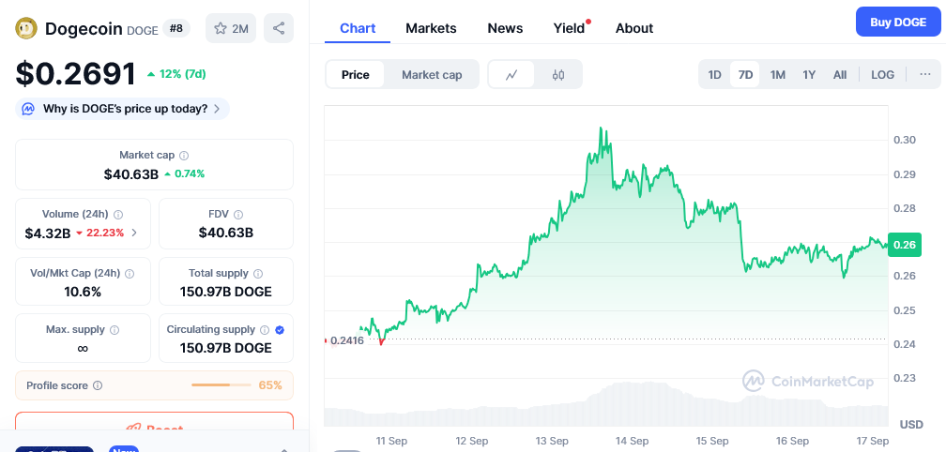The height and width of the screenshot is (452, 946).
Task: Click the 0.74% market cap change
Action: (185, 174)
